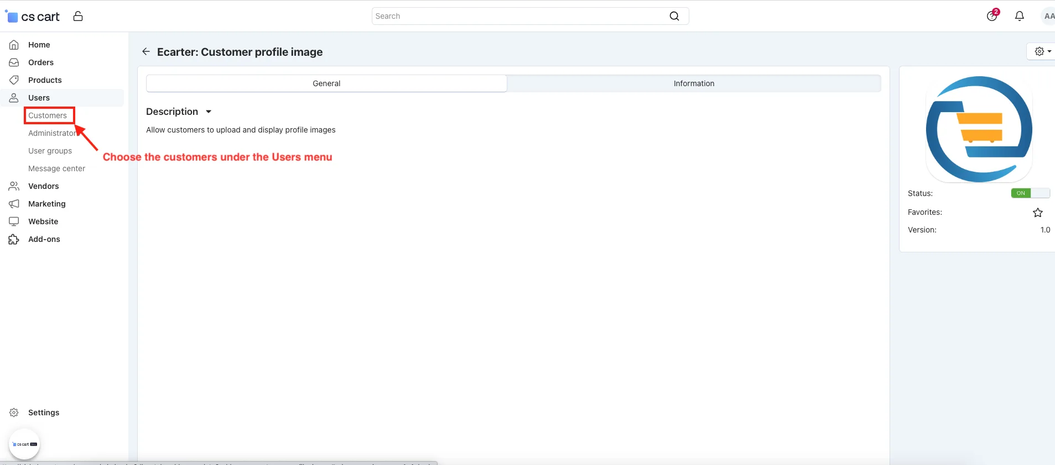Click the Products tag icon

[14, 80]
